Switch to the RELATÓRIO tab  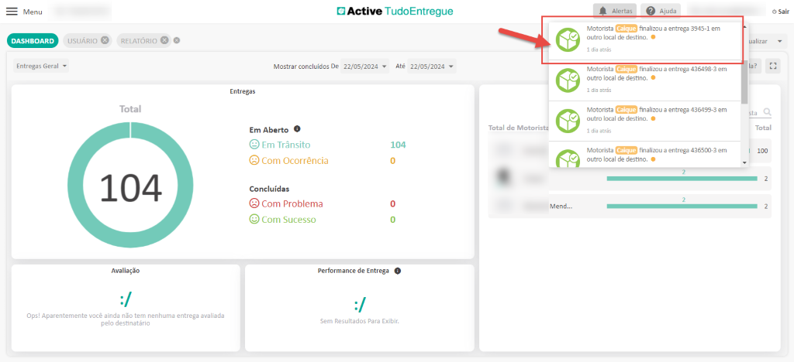click(x=138, y=40)
